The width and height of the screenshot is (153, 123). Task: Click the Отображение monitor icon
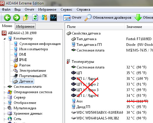pos(10,103)
